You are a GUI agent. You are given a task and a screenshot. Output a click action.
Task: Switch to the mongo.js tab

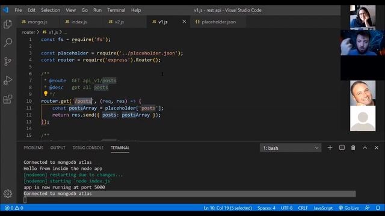37,22
